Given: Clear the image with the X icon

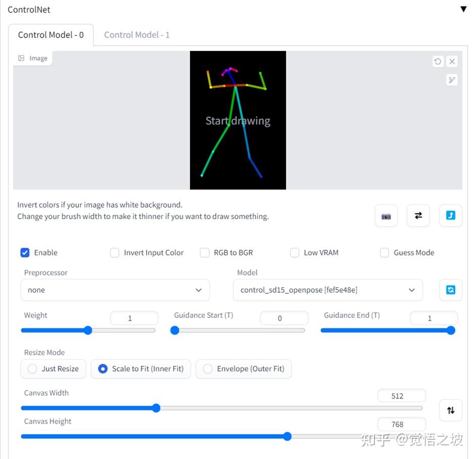Looking at the screenshot, I should (x=452, y=62).
